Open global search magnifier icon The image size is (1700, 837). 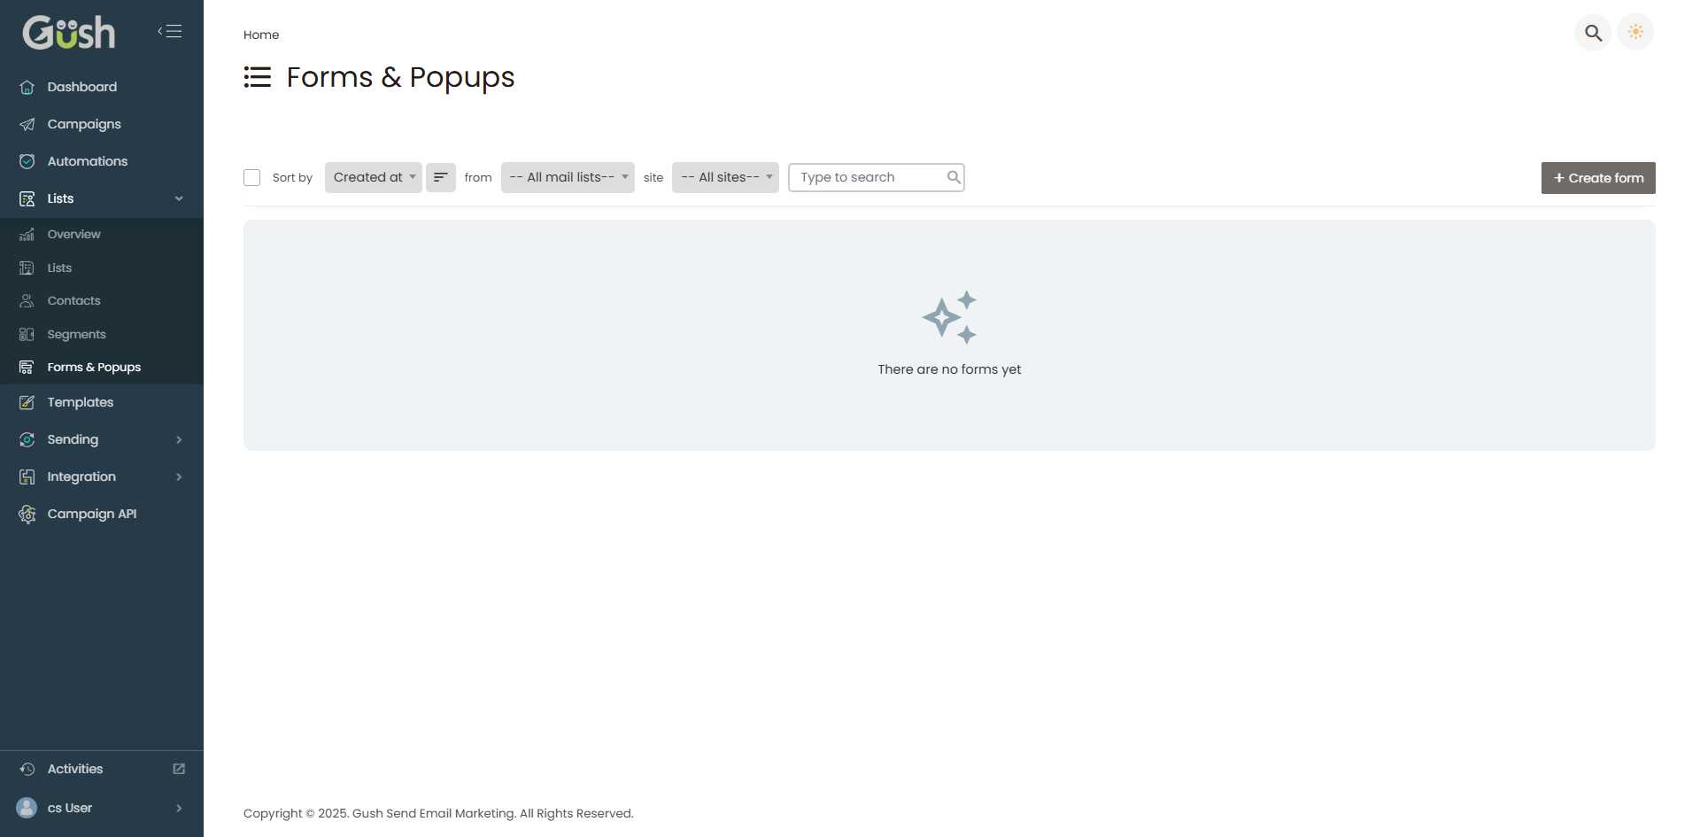tap(1593, 33)
